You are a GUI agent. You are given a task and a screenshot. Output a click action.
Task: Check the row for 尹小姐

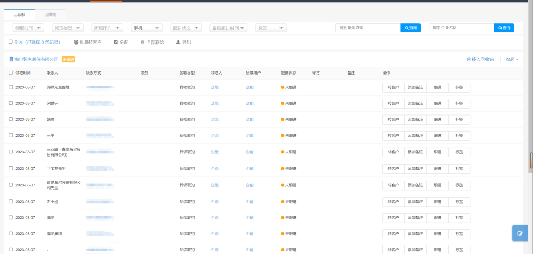point(11,201)
